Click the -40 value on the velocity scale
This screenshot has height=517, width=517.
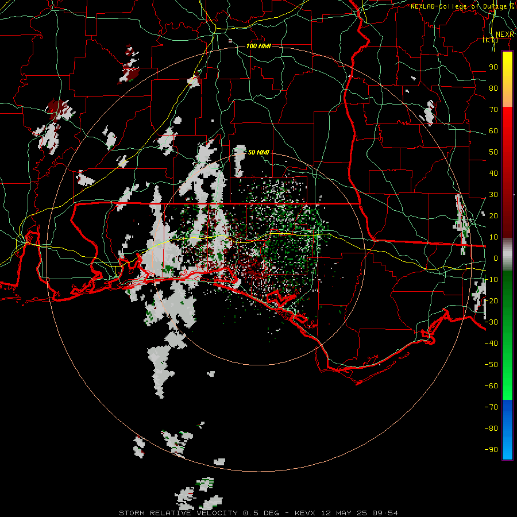(x=491, y=344)
